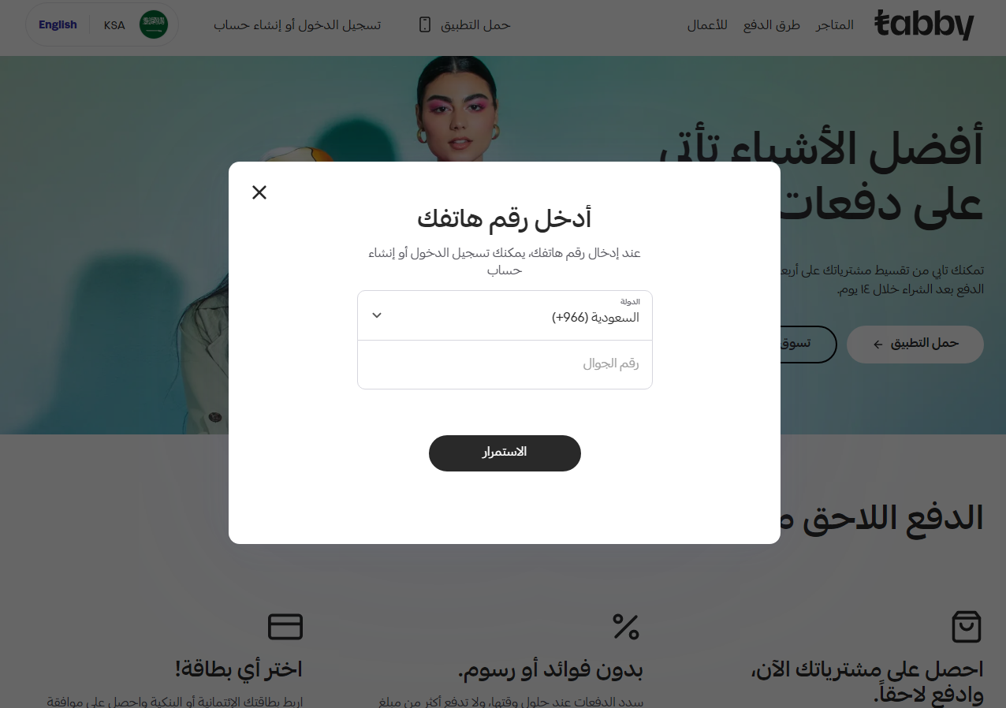Close the phone number dialog with X

coord(259,192)
